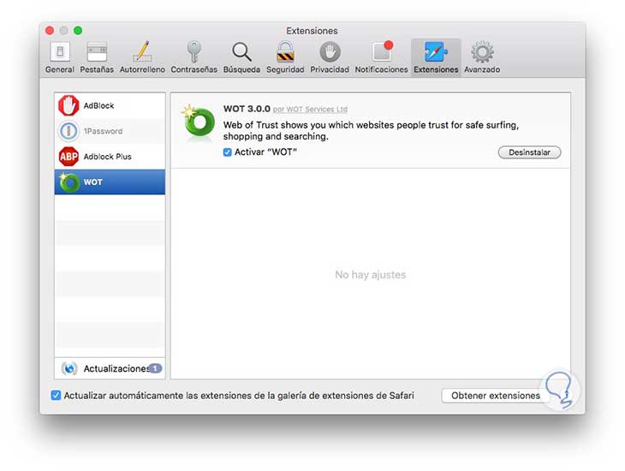Image resolution: width=625 pixels, height=471 pixels.
Task: Click the WOT icon in extension list
Action: 68,182
